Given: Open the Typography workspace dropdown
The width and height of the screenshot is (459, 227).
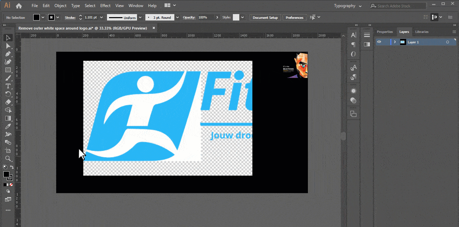Looking at the screenshot, I should 348,6.
